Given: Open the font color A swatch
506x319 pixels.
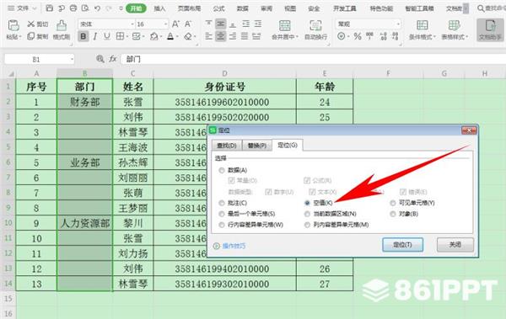Looking at the screenshot, I should pyautogui.click(x=170, y=36).
